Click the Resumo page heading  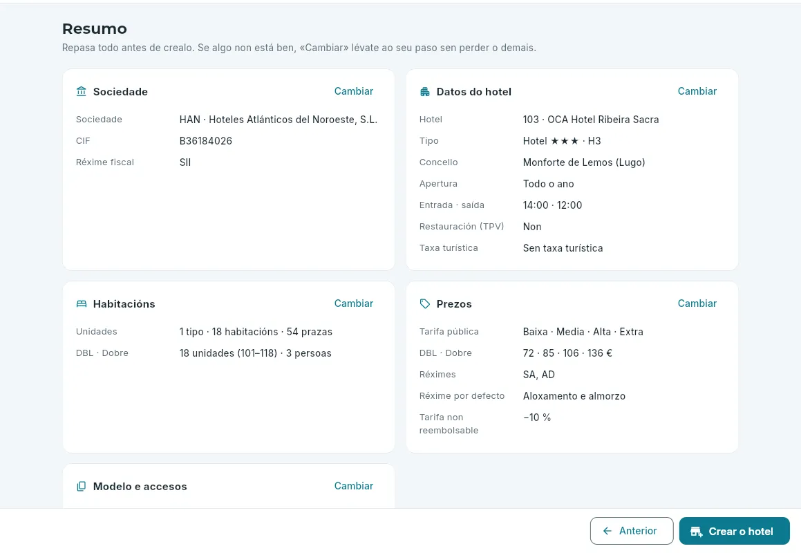tap(95, 28)
